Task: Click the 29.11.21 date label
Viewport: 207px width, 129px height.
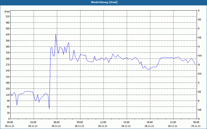Action: (196, 126)
